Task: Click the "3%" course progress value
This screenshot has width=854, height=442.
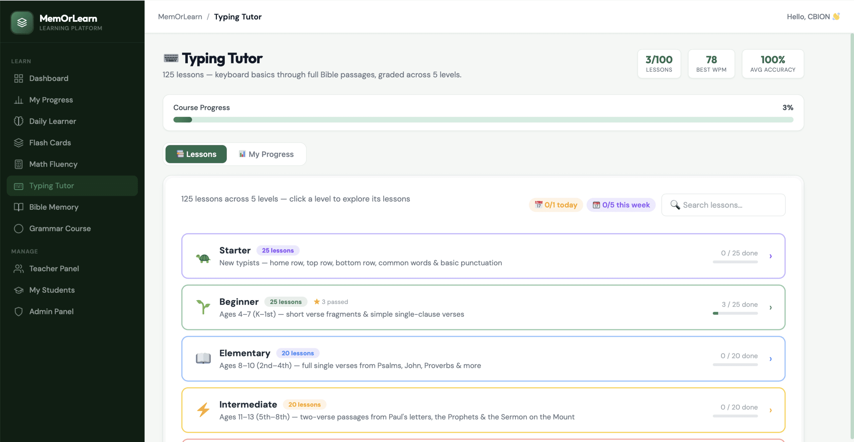Action: coord(788,108)
